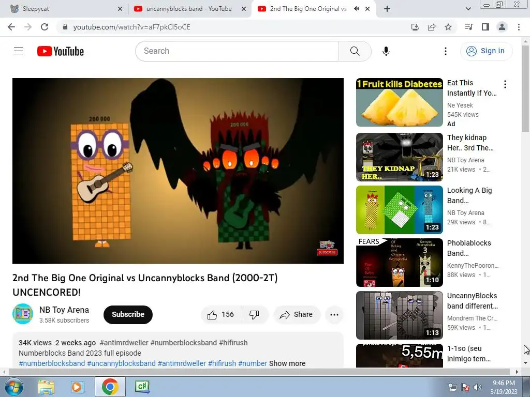Bookmark this page with the star icon
This screenshot has width=530, height=397.
coord(448,27)
